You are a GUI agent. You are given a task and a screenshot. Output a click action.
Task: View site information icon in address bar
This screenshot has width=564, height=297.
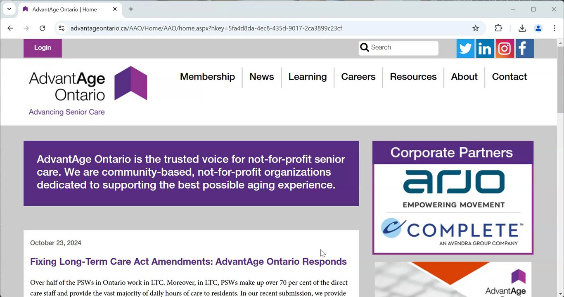tap(62, 28)
